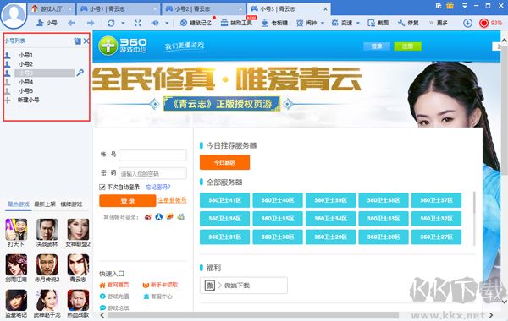The width and height of the screenshot is (508, 321).
Task: Log in with the blue Renren icon
Action: (x=159, y=217)
